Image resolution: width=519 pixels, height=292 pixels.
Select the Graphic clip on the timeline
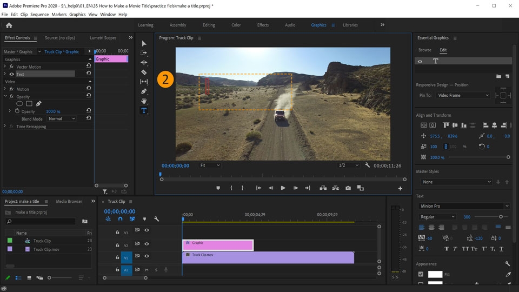(218, 245)
